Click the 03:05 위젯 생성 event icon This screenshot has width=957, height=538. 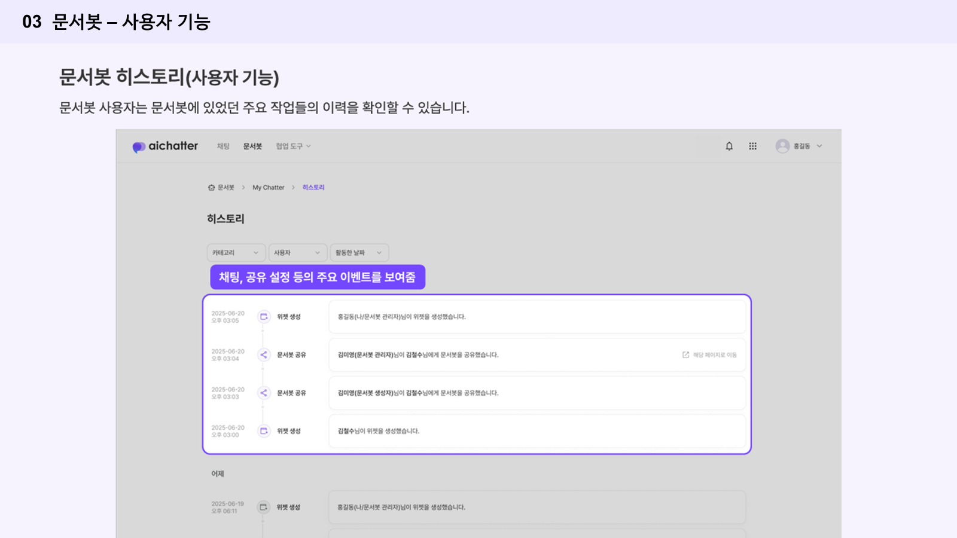pos(264,317)
